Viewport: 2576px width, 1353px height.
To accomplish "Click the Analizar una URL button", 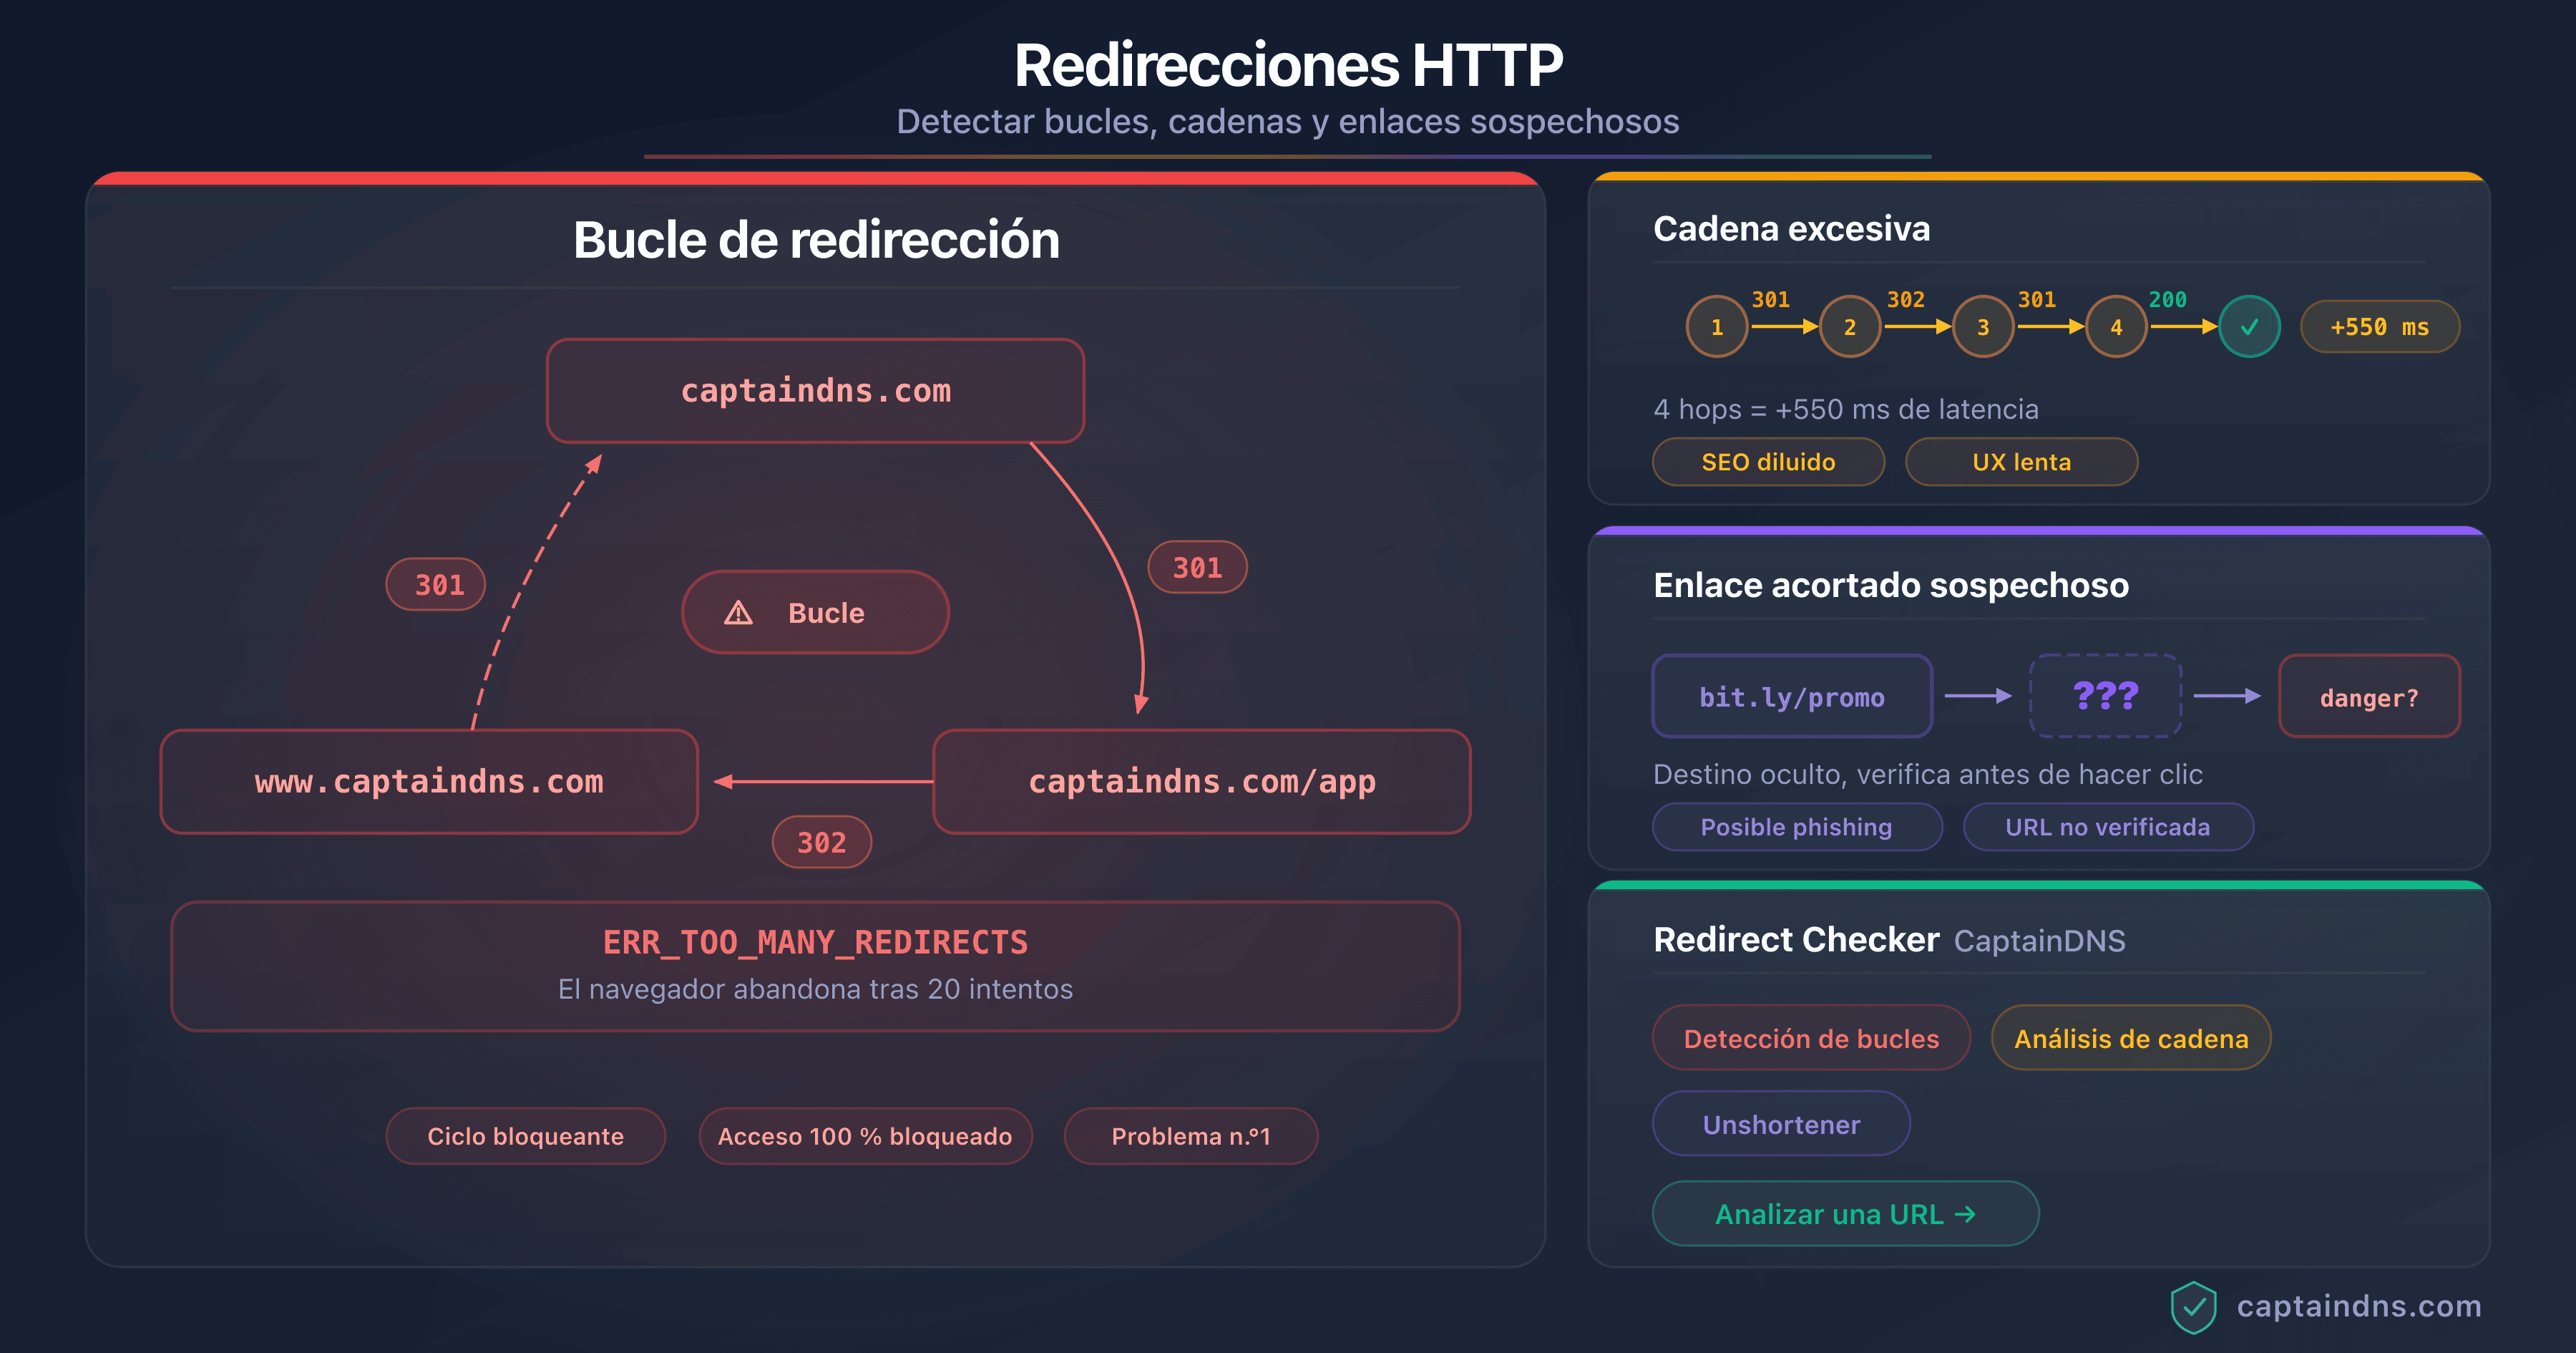I will 1845,1214.
